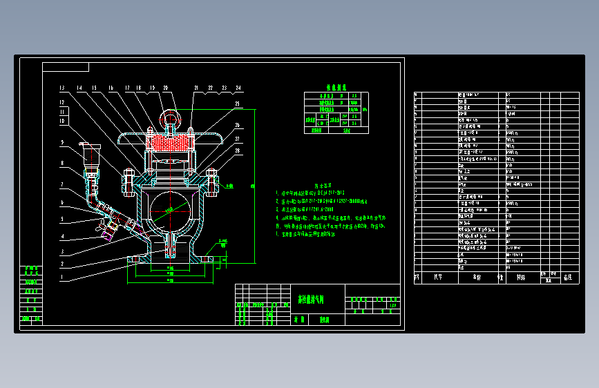Click part callout number 14

coord(79,88)
